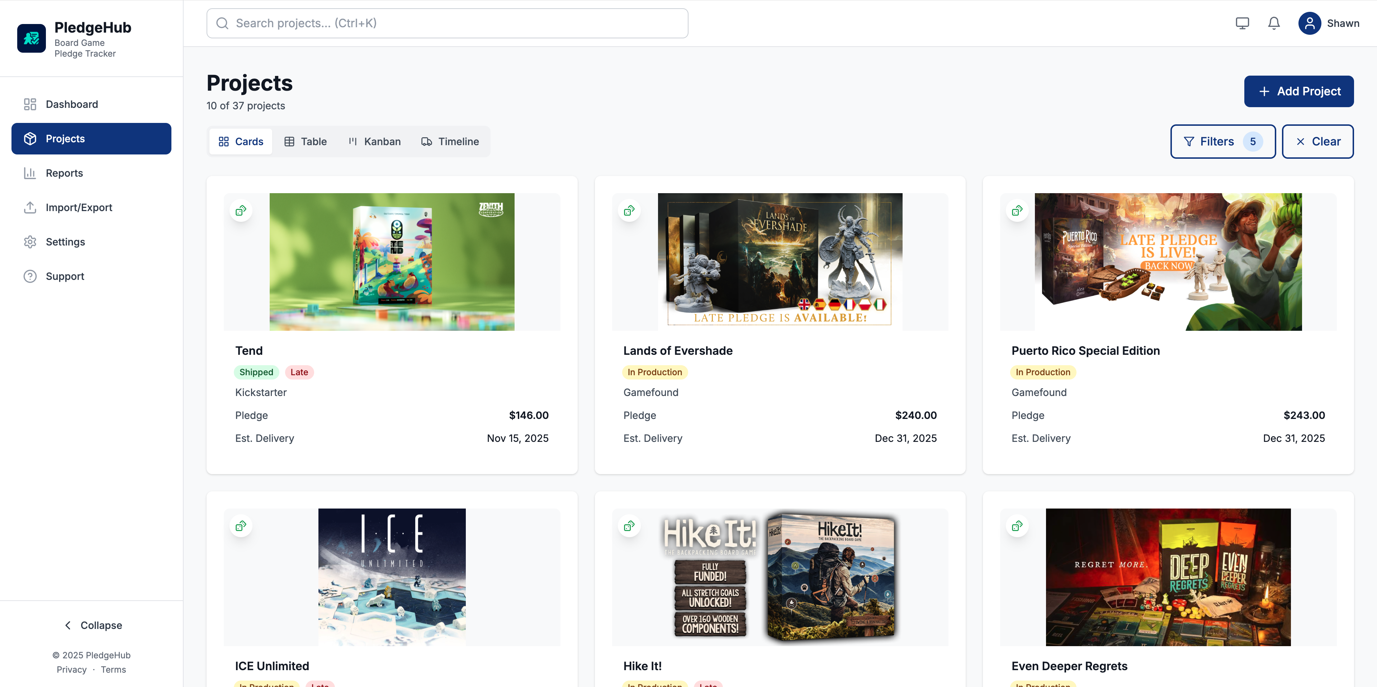Image resolution: width=1377 pixels, height=687 pixels.
Task: Open the Filters panel showing 5 filters
Action: click(x=1222, y=141)
